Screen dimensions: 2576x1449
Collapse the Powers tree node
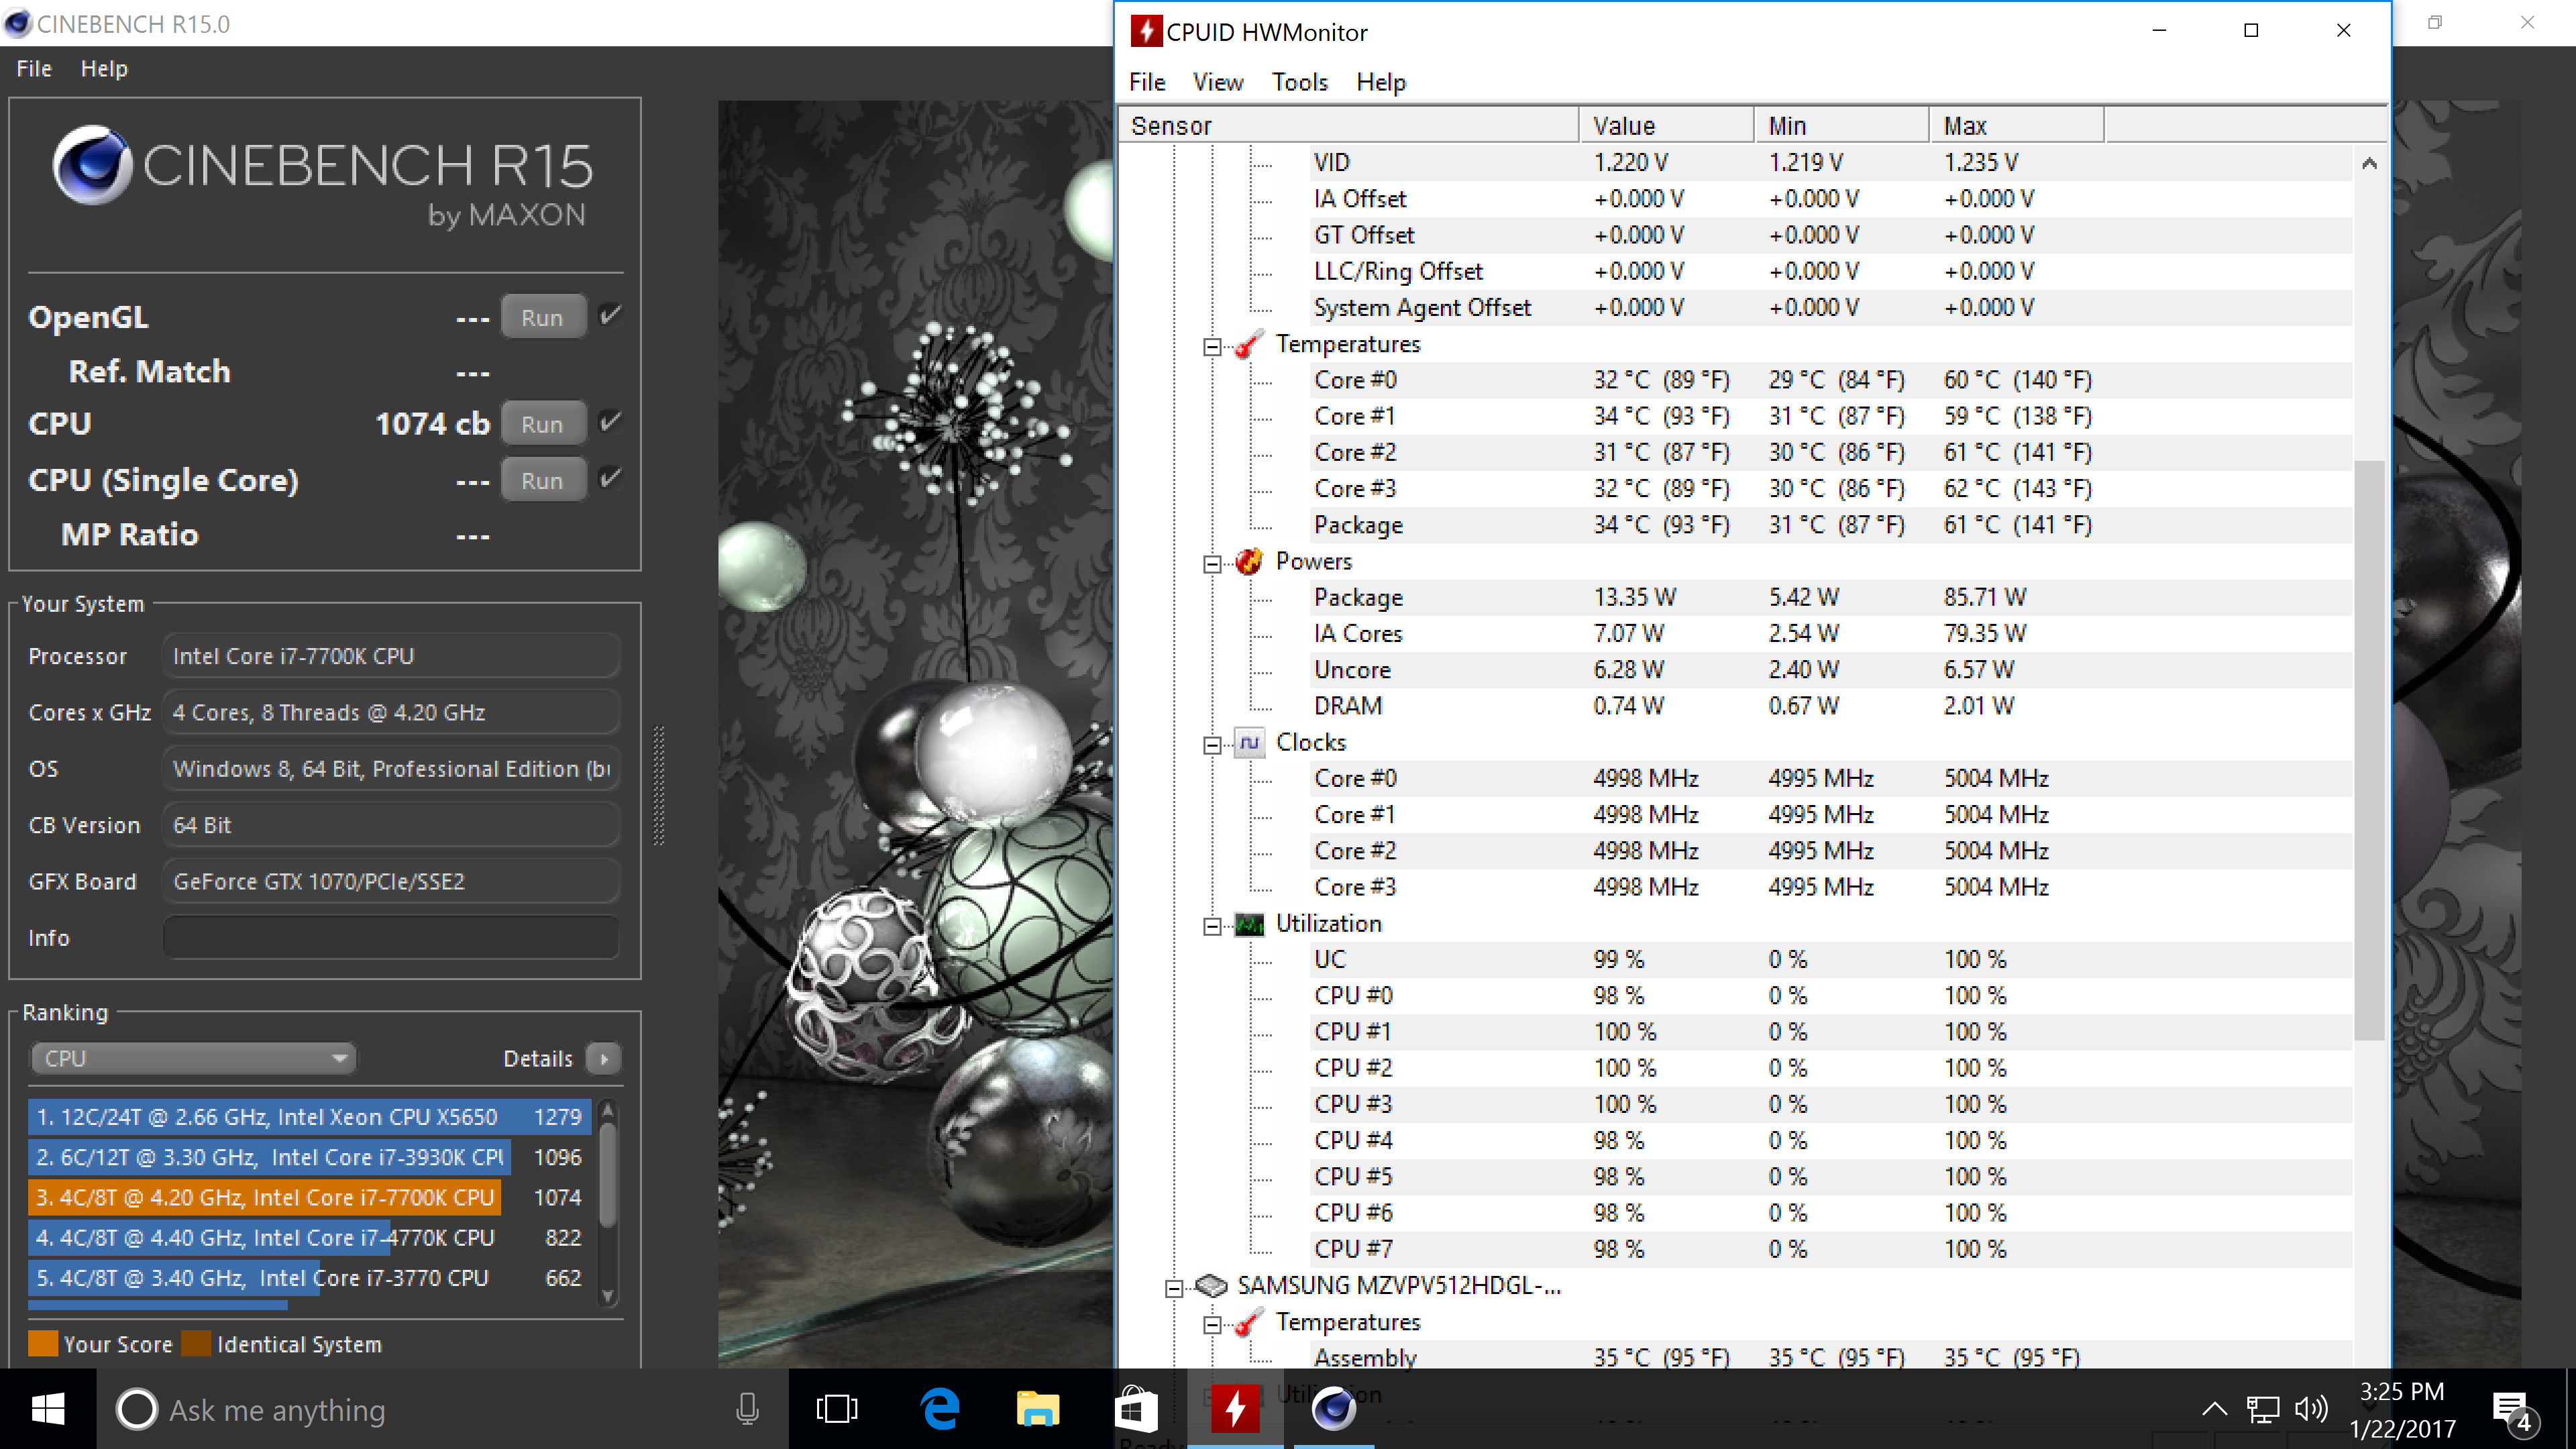tap(1212, 563)
